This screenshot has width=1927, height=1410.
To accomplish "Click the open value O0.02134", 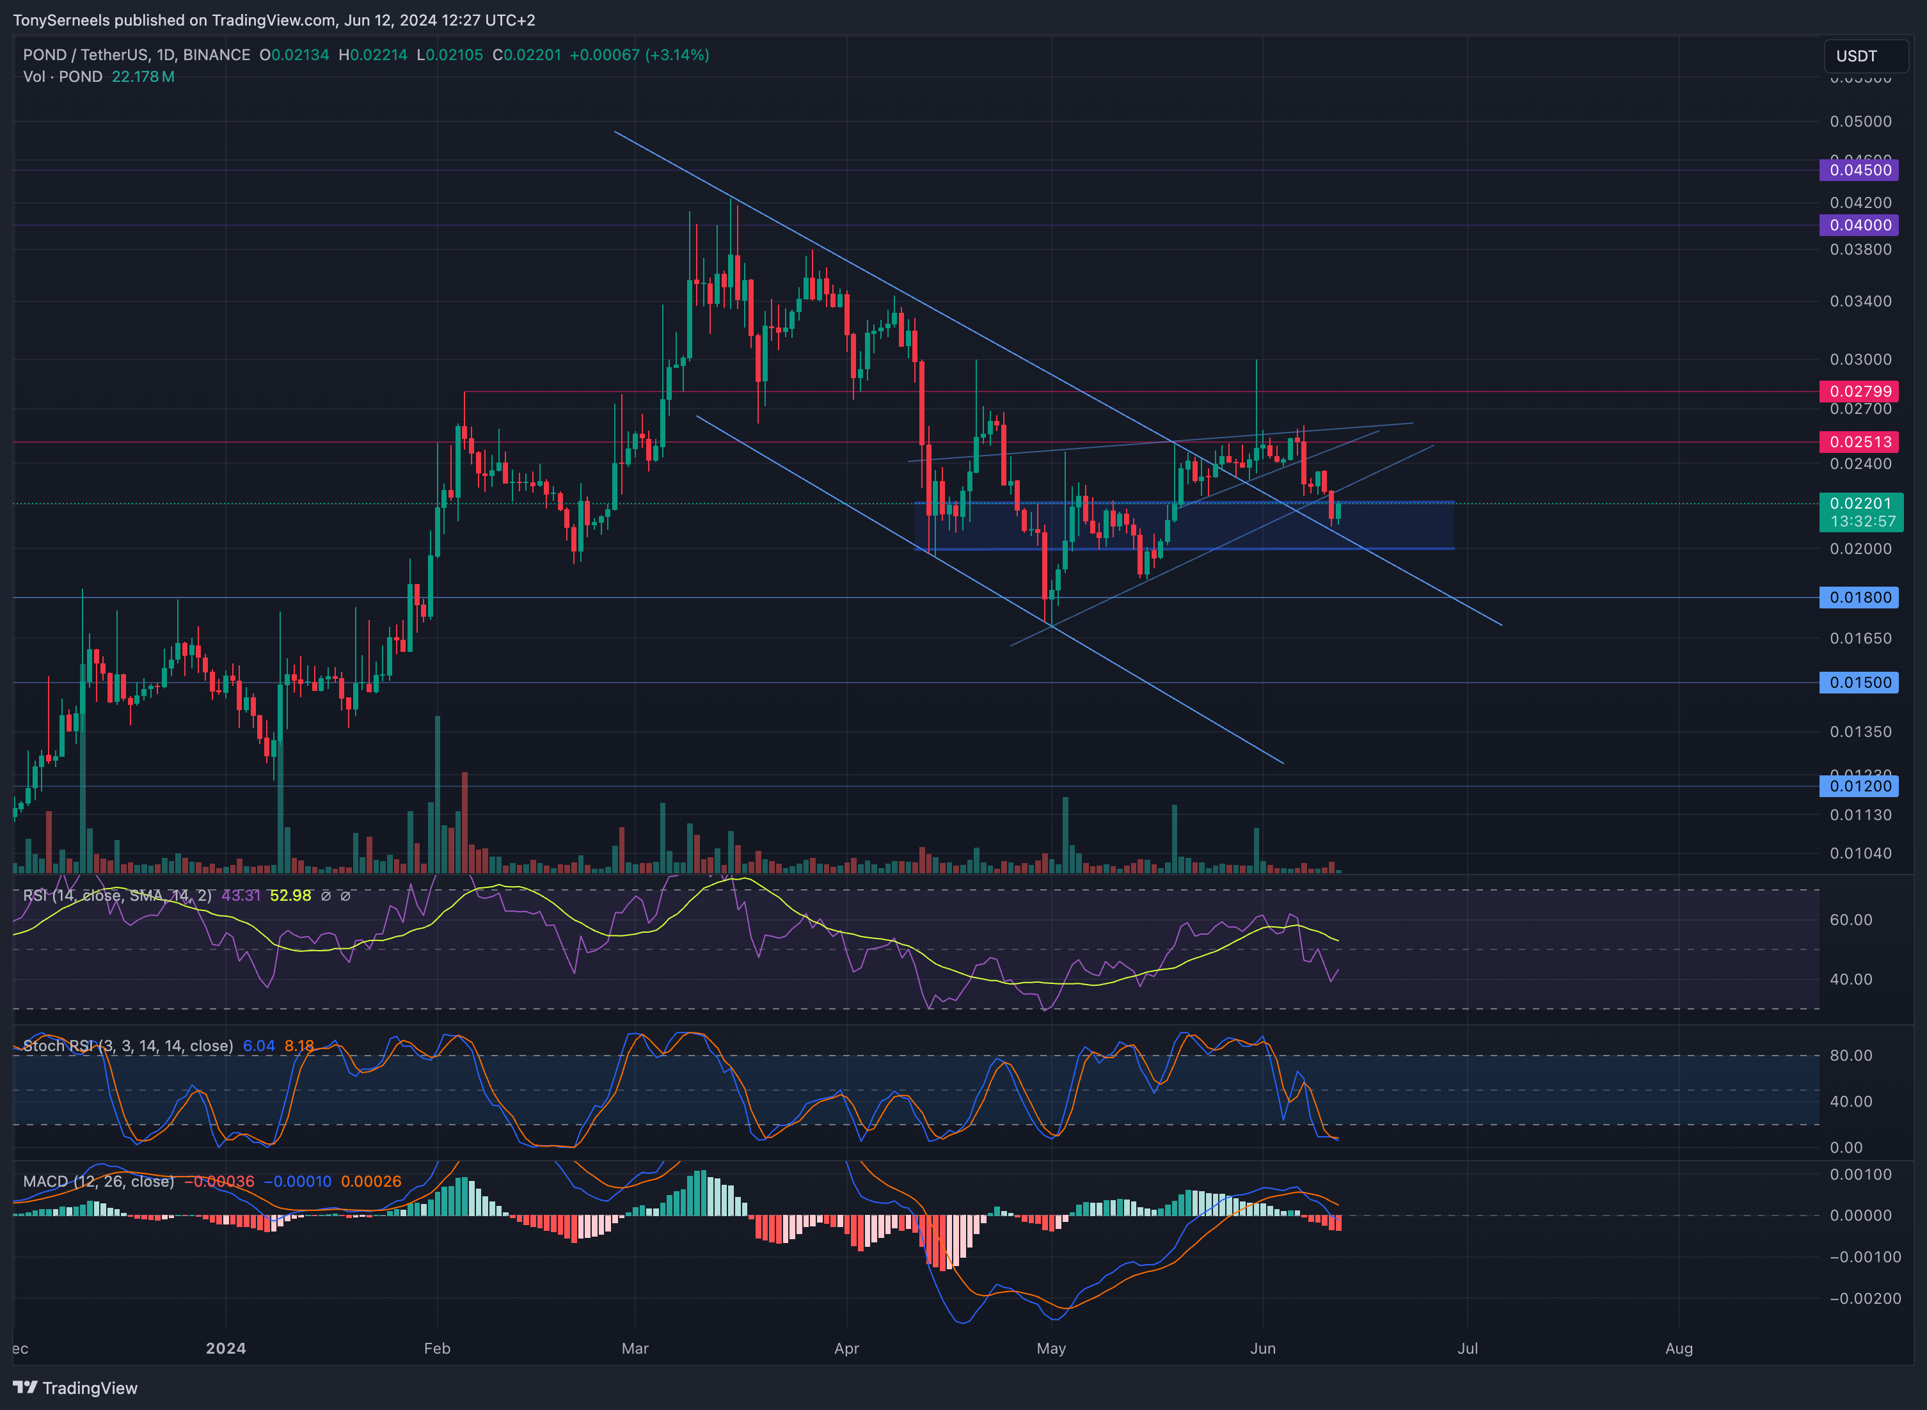I will pyautogui.click(x=294, y=54).
